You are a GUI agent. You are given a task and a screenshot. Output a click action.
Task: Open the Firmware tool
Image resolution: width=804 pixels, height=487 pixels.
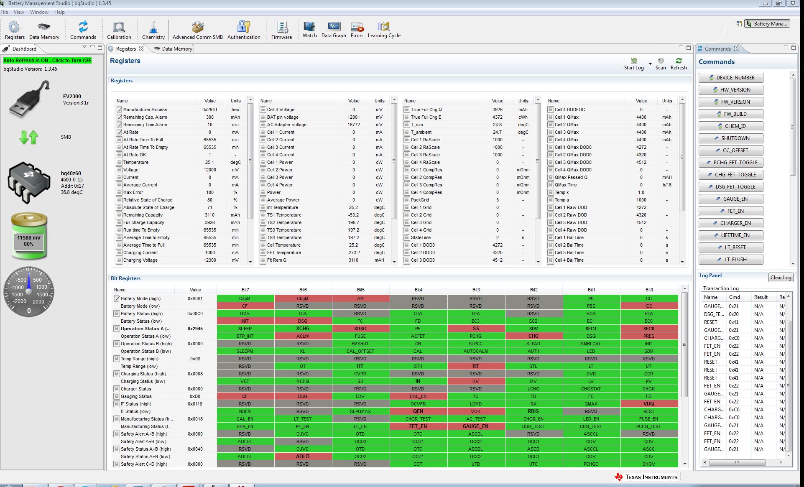[281, 30]
